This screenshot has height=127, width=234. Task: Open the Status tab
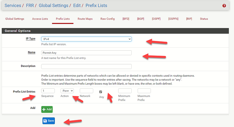pos(204,19)
